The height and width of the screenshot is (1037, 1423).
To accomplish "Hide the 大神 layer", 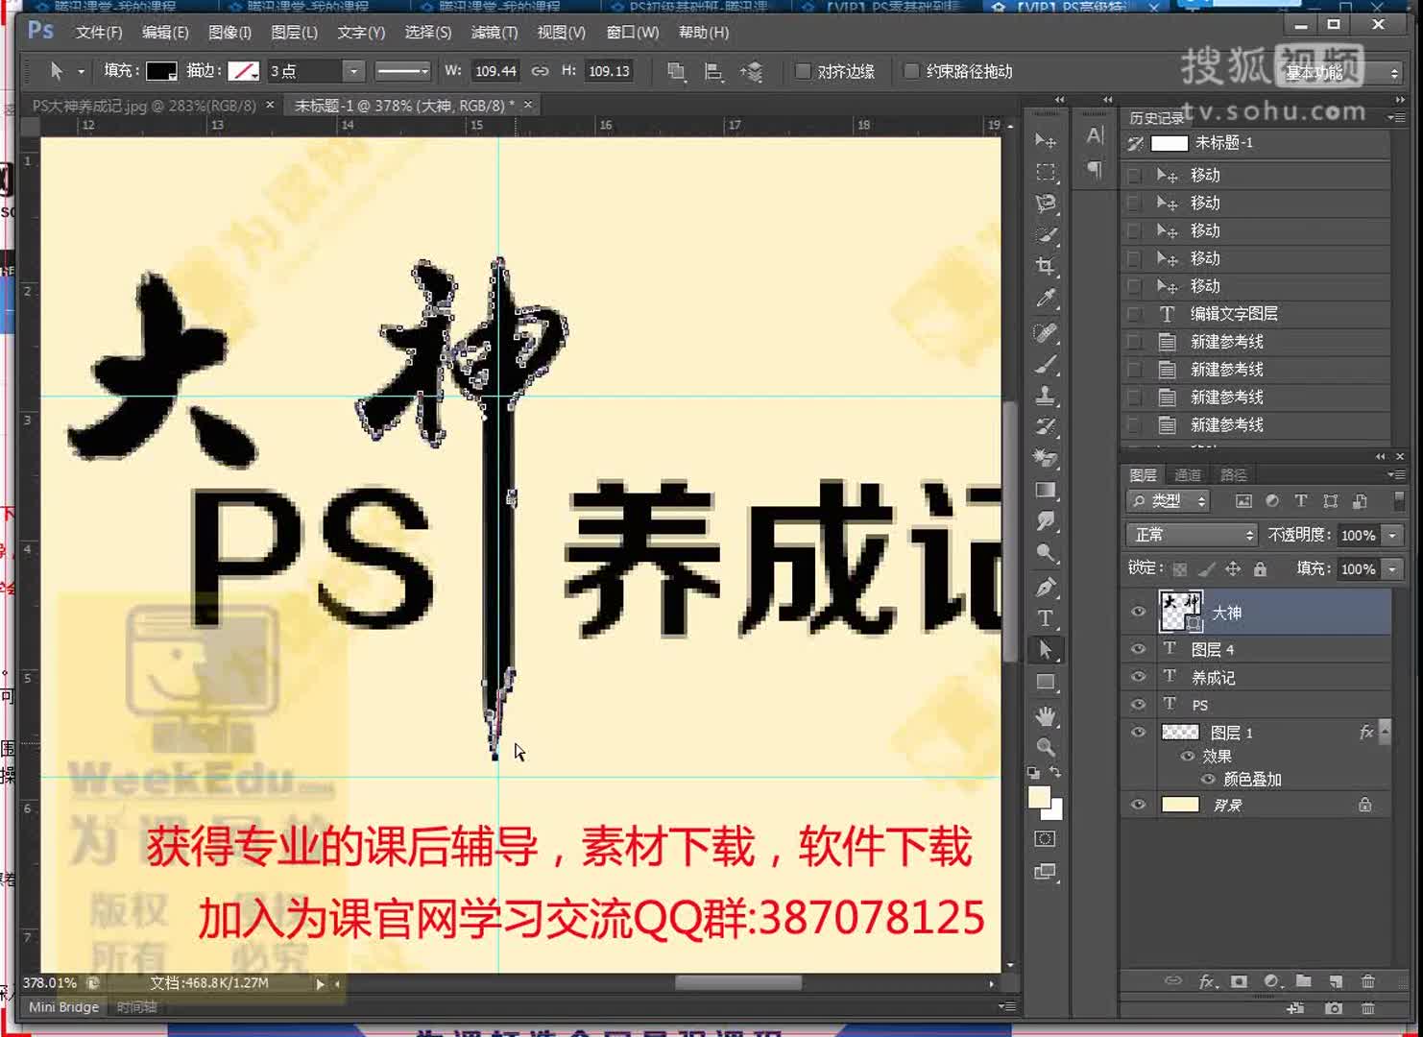I will coord(1139,613).
